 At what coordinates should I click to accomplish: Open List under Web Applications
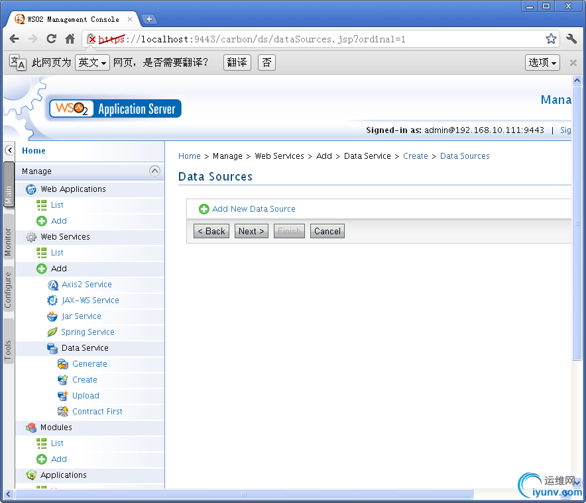[x=57, y=205]
